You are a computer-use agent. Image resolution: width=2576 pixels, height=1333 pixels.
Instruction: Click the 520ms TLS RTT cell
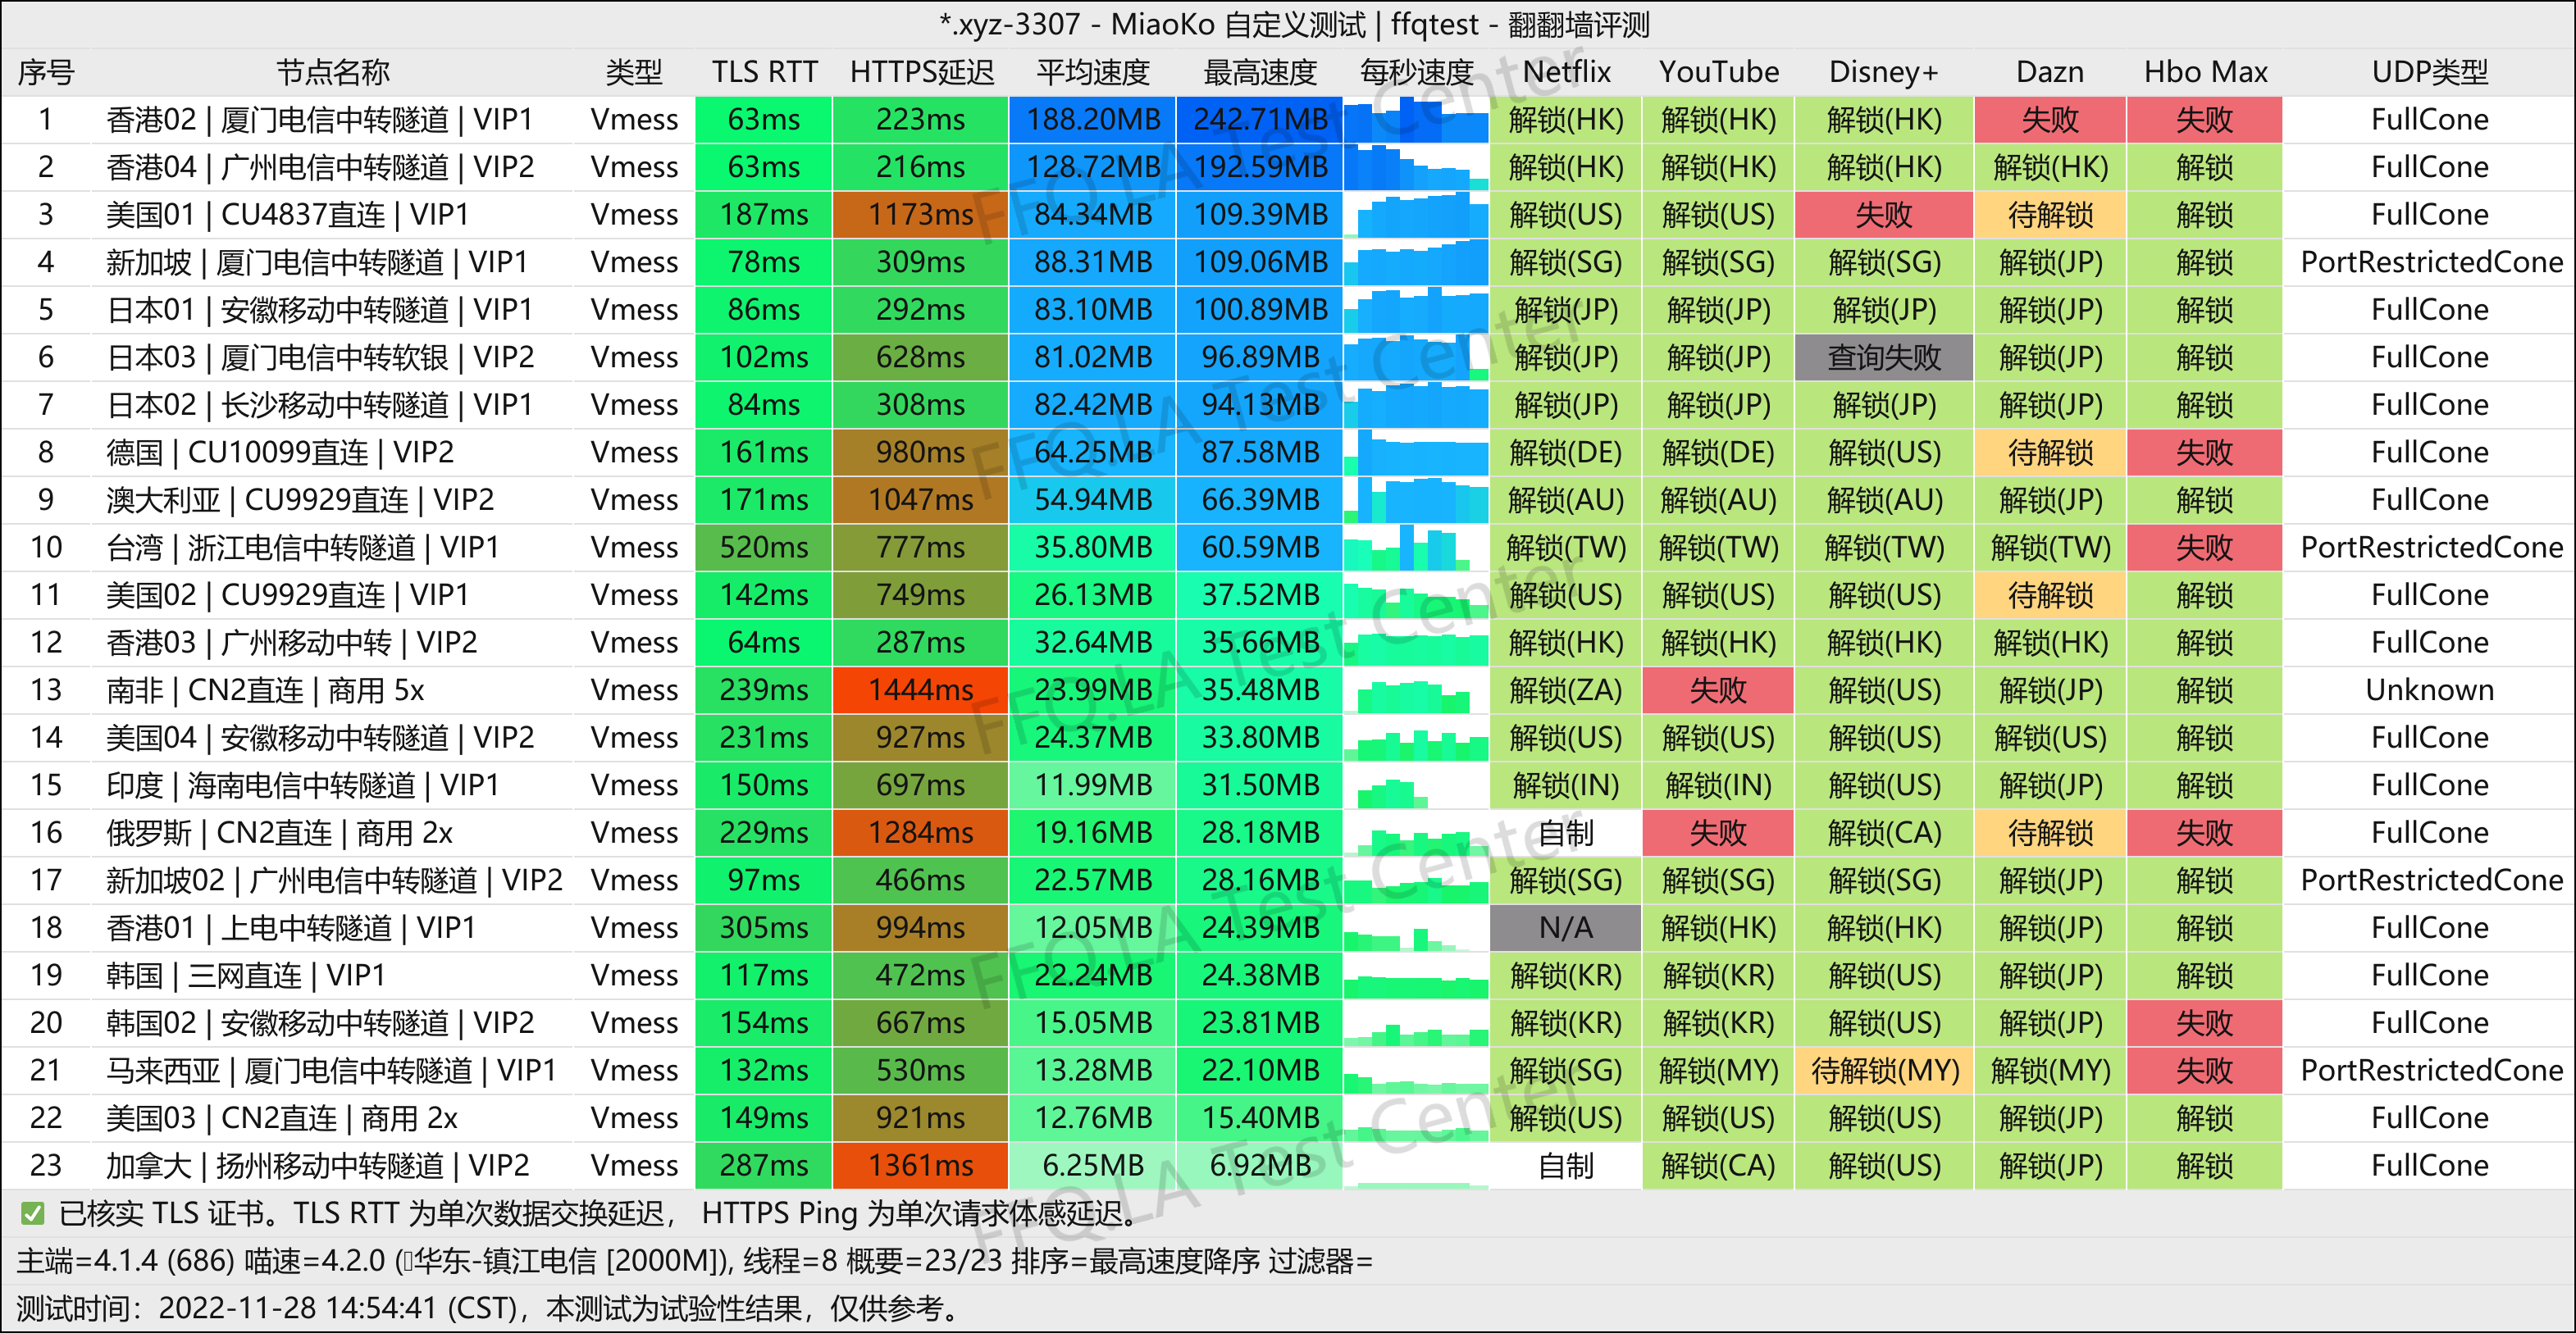pyautogui.click(x=763, y=548)
